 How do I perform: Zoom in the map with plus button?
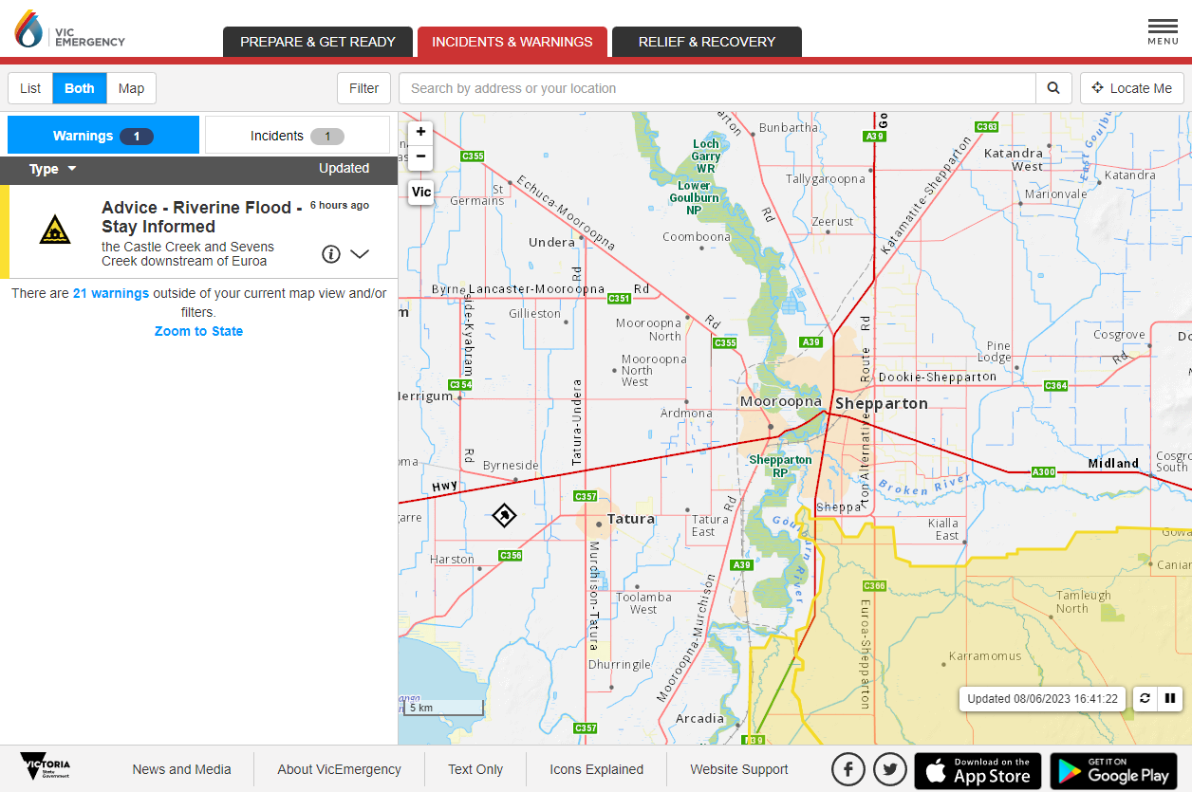[x=421, y=132]
